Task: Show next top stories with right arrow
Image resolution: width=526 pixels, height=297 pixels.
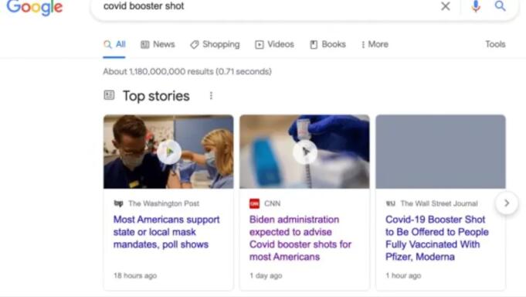Action: pos(507,203)
